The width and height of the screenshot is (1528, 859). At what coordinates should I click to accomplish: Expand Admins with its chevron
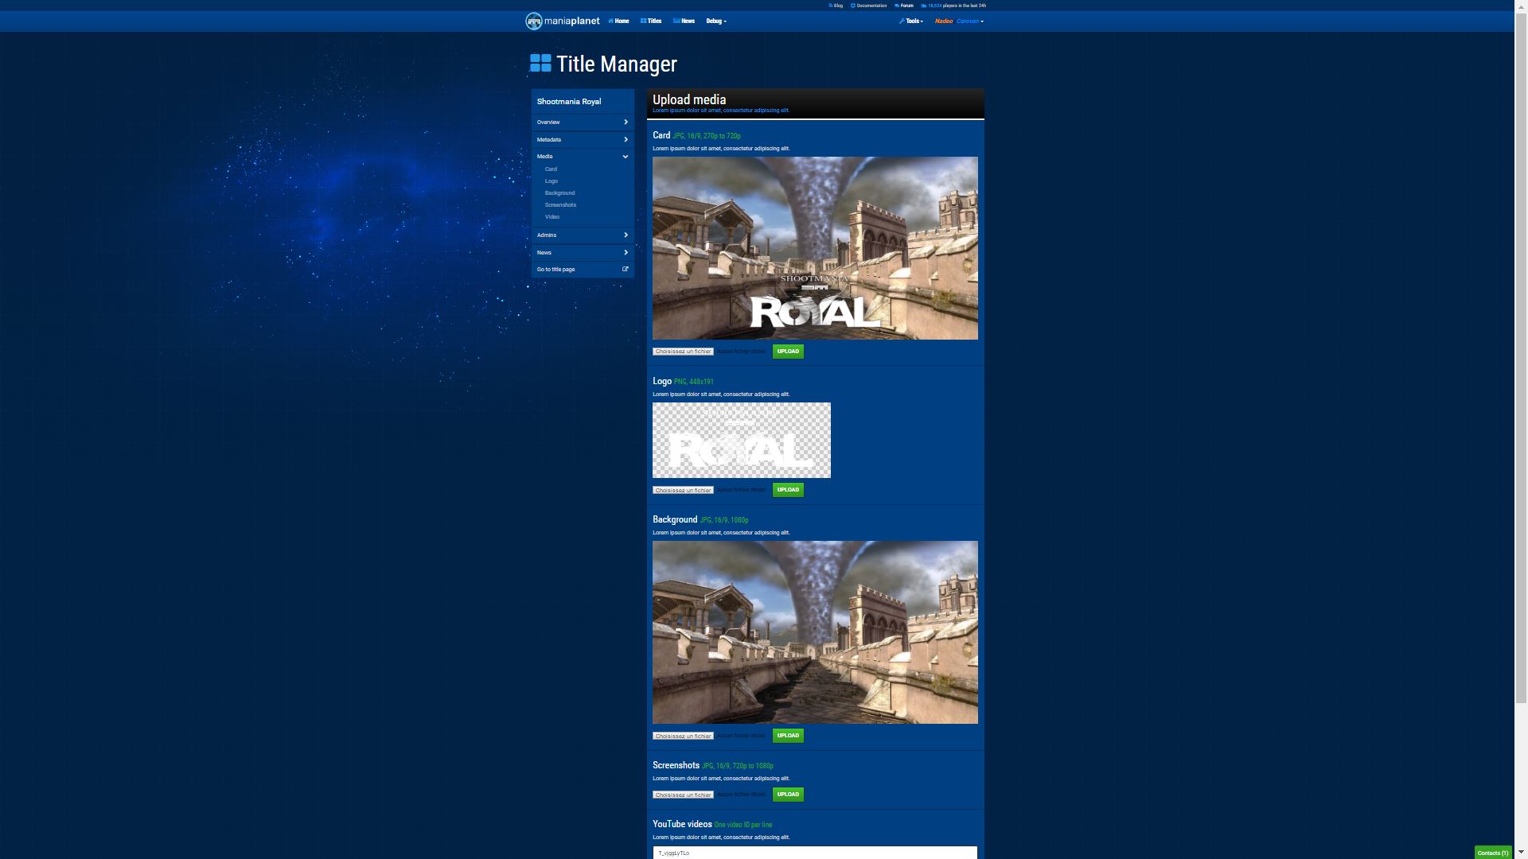pos(626,235)
